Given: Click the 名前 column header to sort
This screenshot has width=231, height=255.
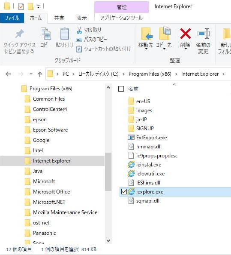Looking at the screenshot, I should pyautogui.click(x=133, y=89).
